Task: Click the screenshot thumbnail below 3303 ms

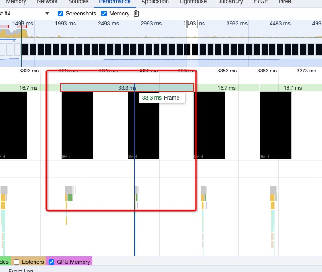Action: point(13,125)
